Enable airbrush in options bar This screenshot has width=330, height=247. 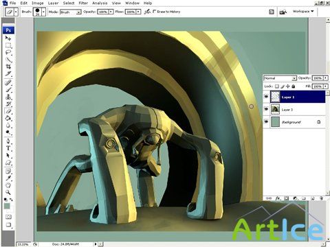pyautogui.click(x=147, y=12)
